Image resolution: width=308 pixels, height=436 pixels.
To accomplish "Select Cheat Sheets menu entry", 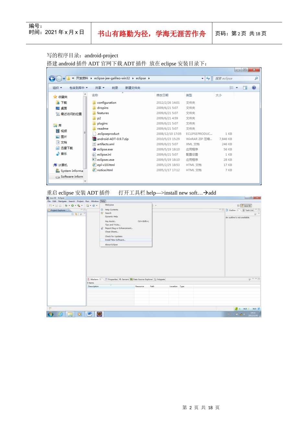I will [112, 232].
